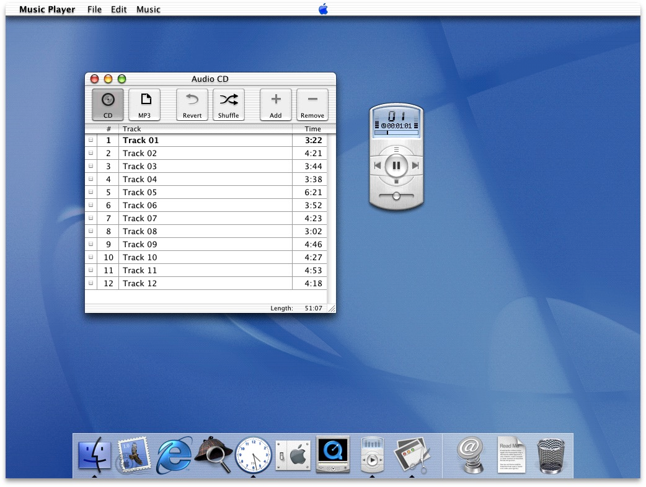
Task: Click the Music Player icon in Dock
Action: 373,455
